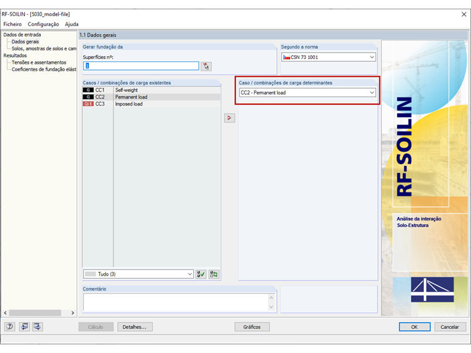Open the Ficheiro menu
The height and width of the screenshot is (353, 471).
pyautogui.click(x=12, y=24)
